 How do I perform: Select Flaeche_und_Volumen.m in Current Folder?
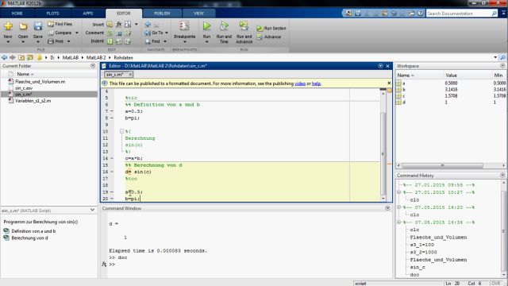40,82
